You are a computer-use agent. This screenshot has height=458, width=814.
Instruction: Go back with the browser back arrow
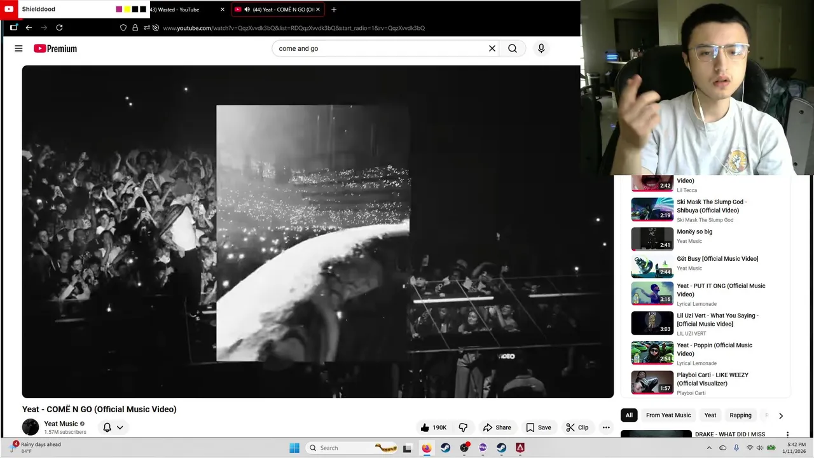(x=29, y=27)
